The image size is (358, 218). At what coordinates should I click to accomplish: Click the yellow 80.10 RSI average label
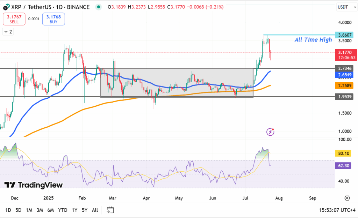343,153
